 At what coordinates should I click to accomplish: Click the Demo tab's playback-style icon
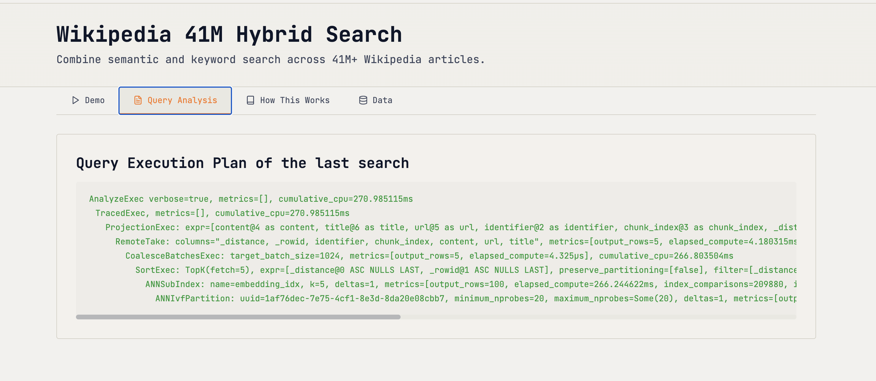click(75, 100)
